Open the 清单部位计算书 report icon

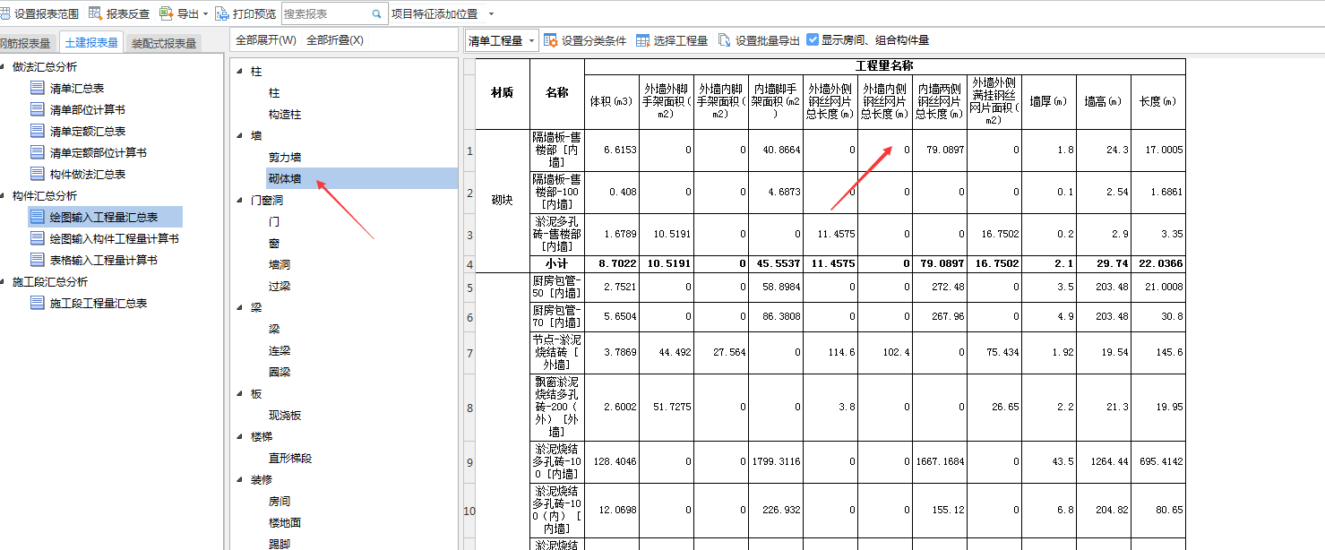(x=37, y=109)
